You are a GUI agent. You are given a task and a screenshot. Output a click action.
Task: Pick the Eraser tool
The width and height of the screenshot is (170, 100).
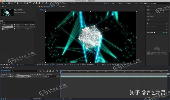39,3
